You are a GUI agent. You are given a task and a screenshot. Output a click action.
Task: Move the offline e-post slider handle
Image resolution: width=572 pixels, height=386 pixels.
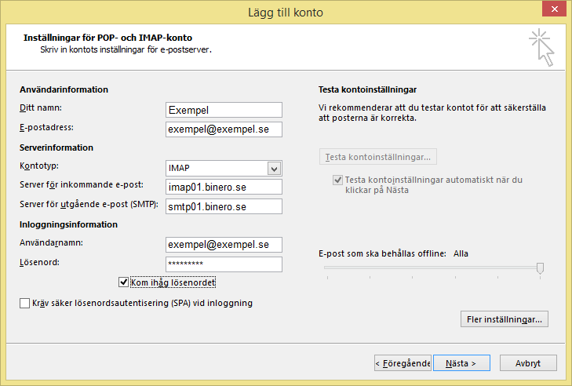pos(541,268)
